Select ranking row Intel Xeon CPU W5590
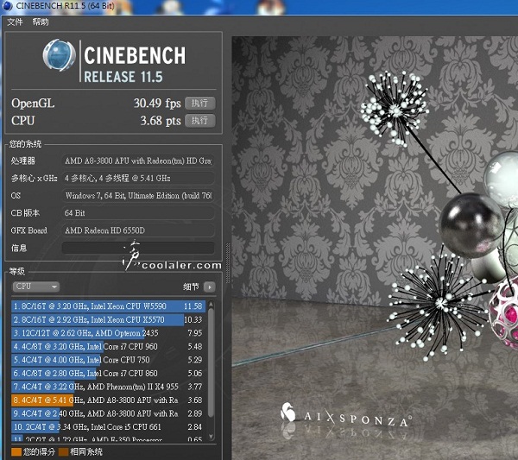This screenshot has width=518, height=460. tap(108, 306)
